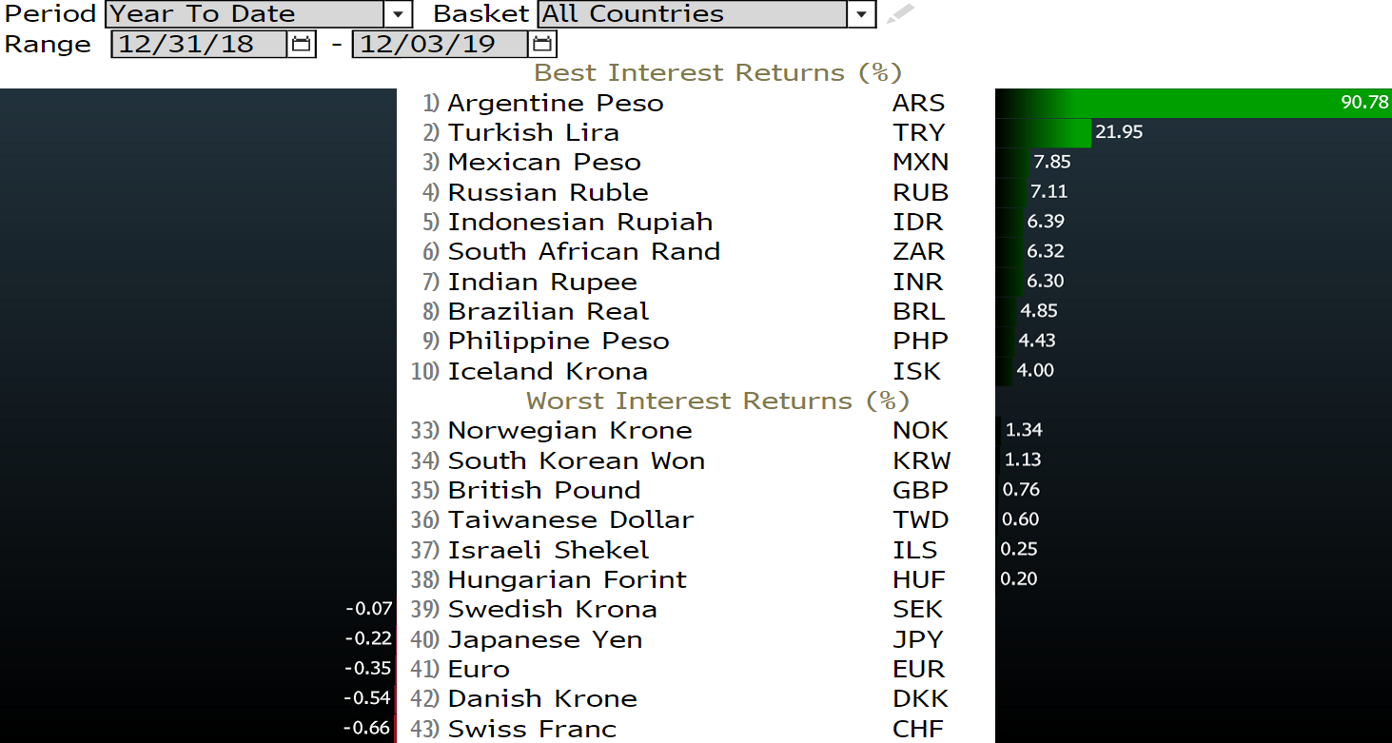1392x743 pixels.
Task: Click the JPY currency code
Action: [x=918, y=639]
